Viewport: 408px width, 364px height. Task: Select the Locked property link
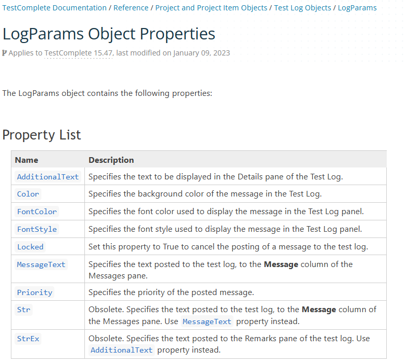pyautogui.click(x=30, y=247)
